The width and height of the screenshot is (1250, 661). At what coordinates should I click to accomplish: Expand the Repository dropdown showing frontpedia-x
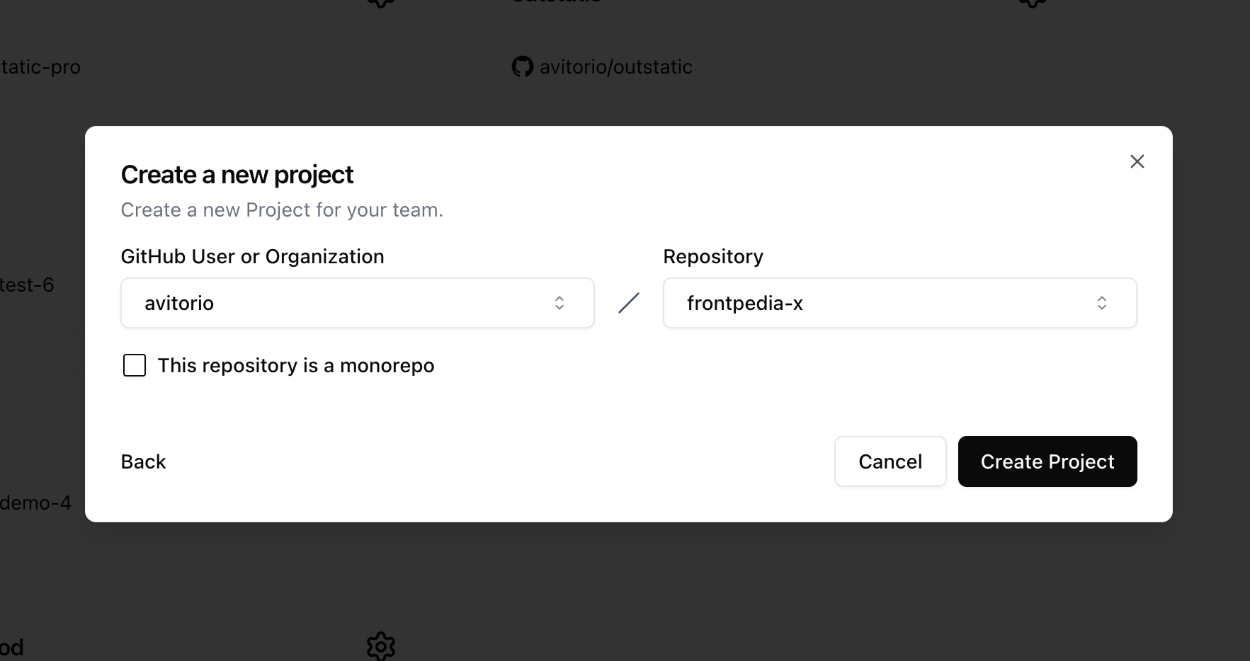point(899,303)
